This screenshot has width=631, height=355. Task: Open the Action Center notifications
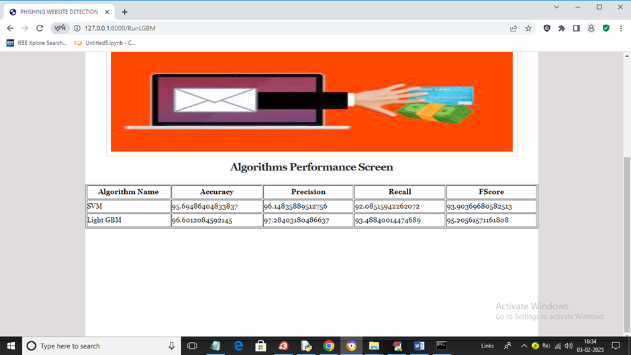pyautogui.click(x=616, y=346)
